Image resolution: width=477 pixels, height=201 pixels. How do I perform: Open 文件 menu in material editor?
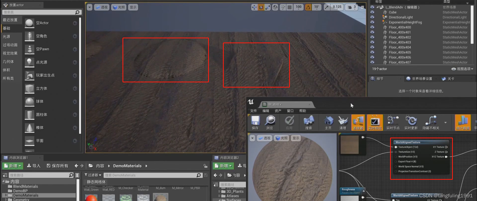253,111
